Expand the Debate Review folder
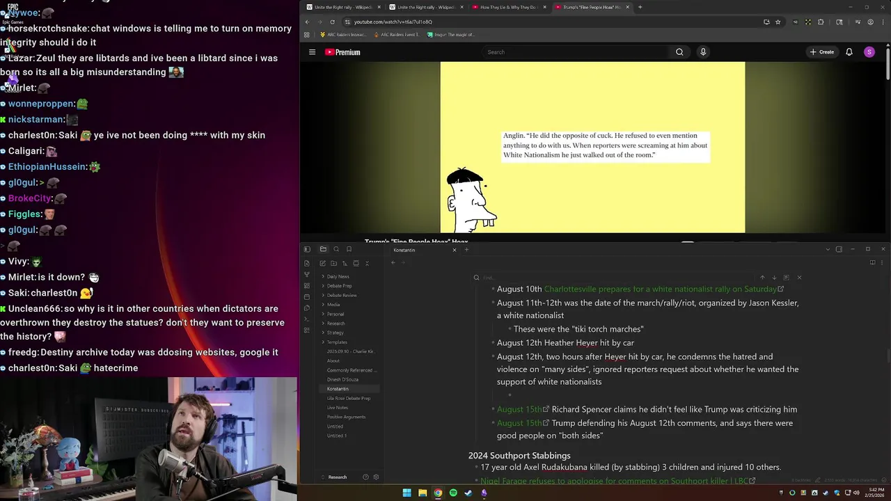 click(342, 295)
